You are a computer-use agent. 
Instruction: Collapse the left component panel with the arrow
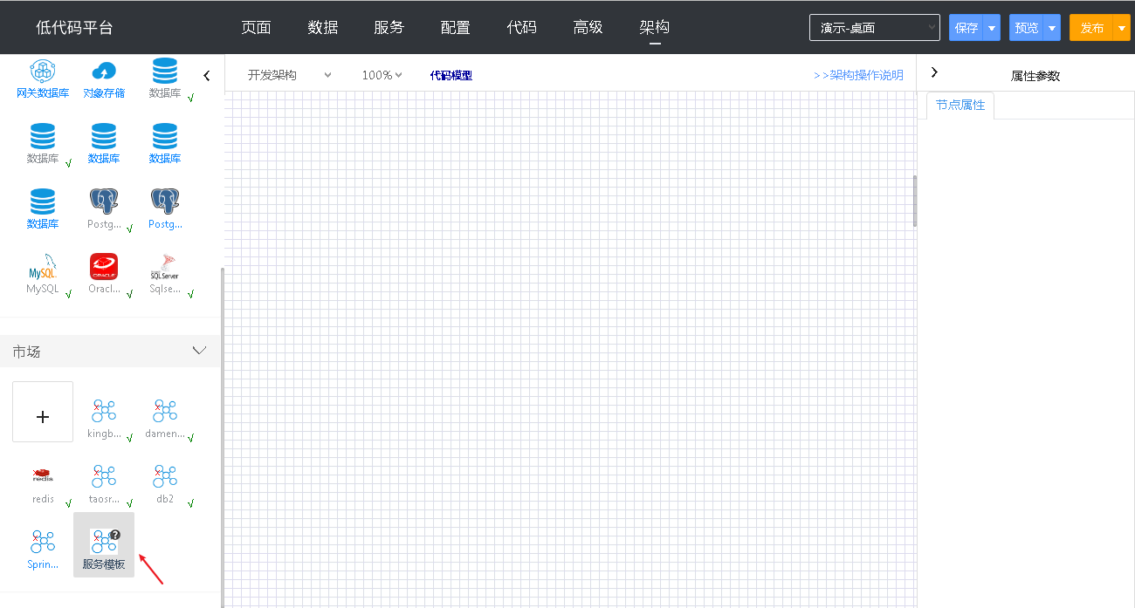(207, 76)
